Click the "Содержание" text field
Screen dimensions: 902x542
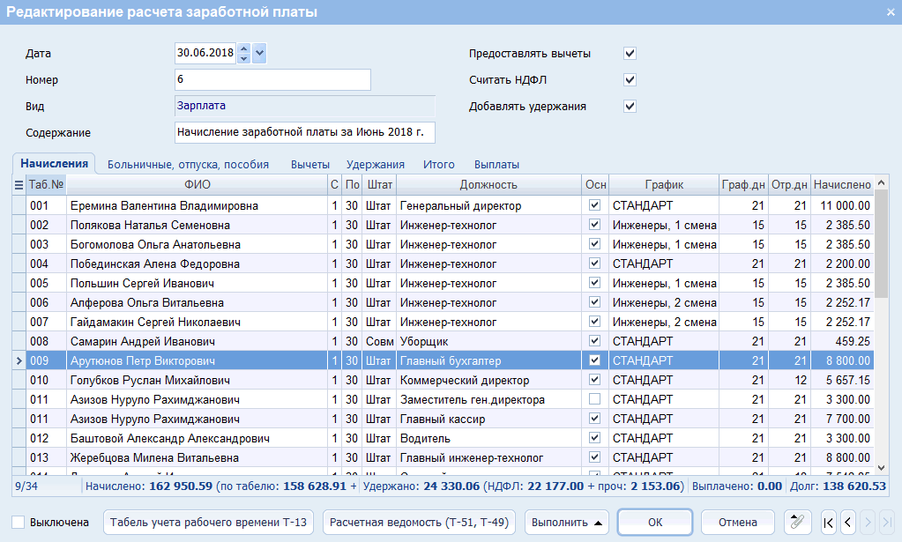(x=305, y=132)
